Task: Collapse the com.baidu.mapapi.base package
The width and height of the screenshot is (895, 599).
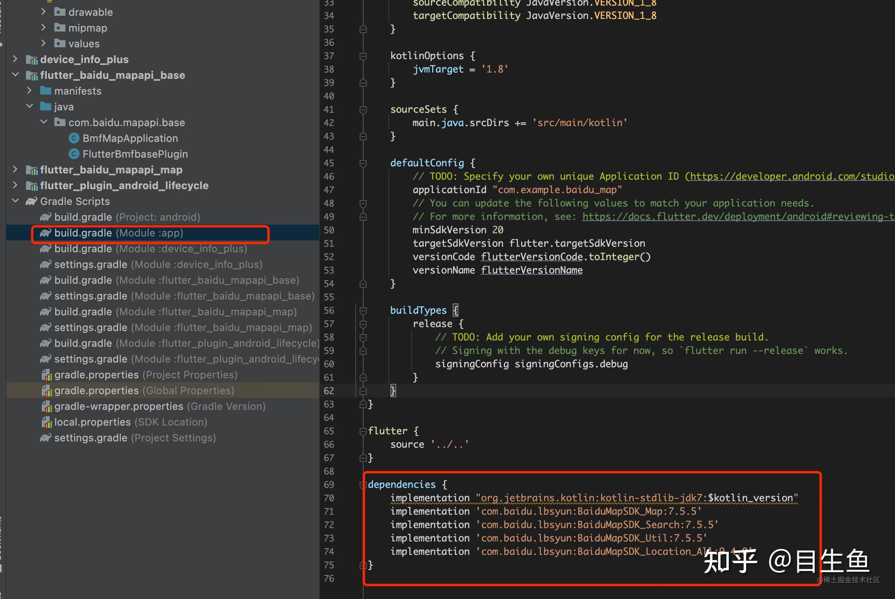Action: 44,122
